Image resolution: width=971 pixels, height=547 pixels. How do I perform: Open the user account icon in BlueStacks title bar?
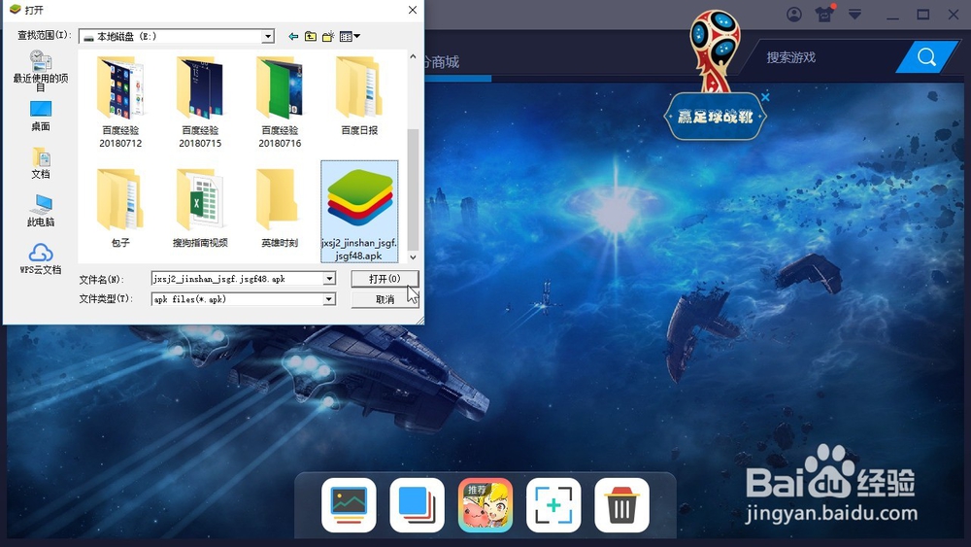794,15
